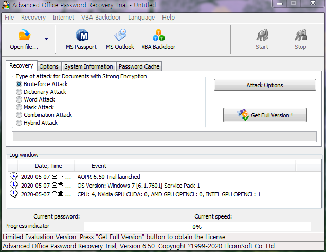The image size is (326, 252).
Task: Open the Internet menu
Action: pos(63,18)
